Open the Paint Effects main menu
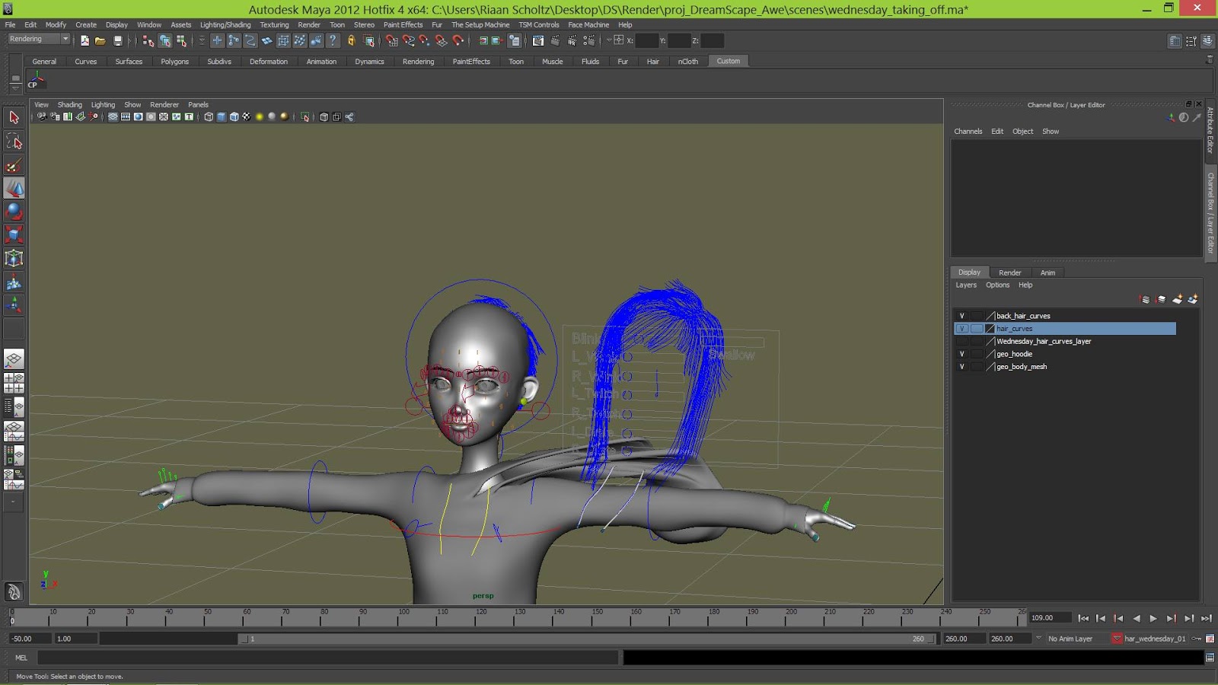Viewport: 1218px width, 685px height. pos(403,25)
